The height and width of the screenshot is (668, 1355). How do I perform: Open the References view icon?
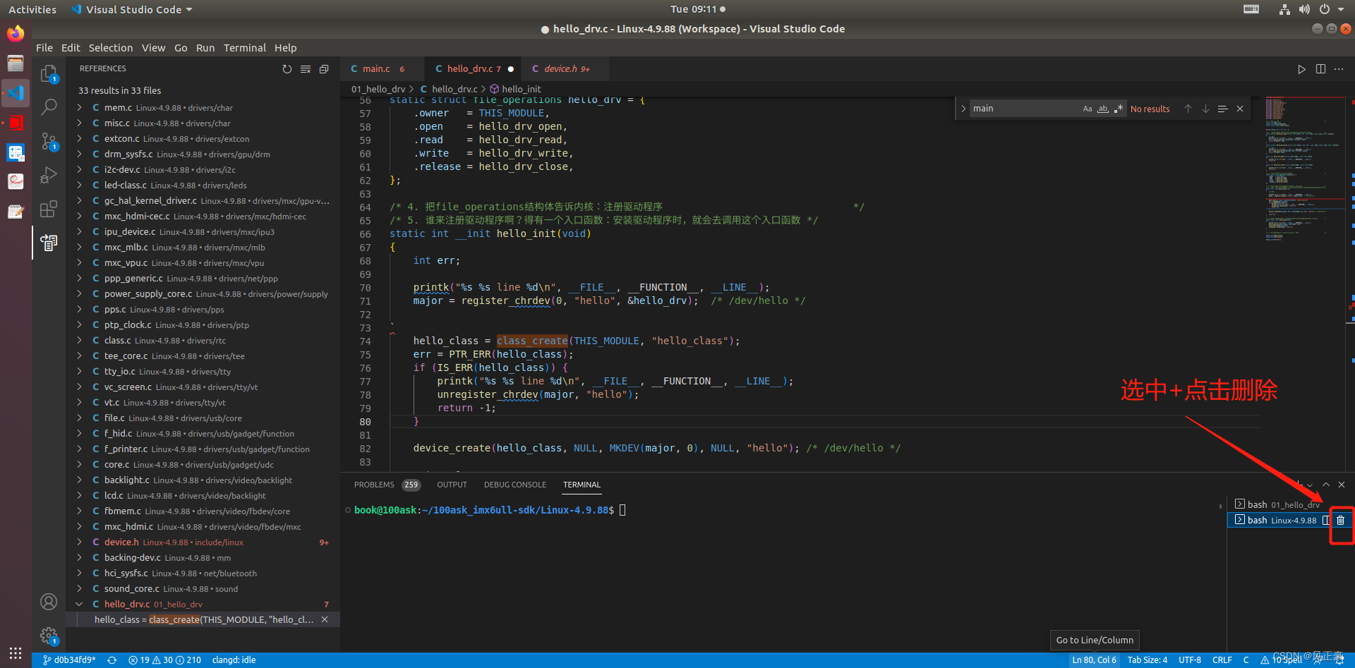(x=49, y=243)
